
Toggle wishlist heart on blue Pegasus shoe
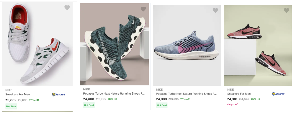pos(215,11)
